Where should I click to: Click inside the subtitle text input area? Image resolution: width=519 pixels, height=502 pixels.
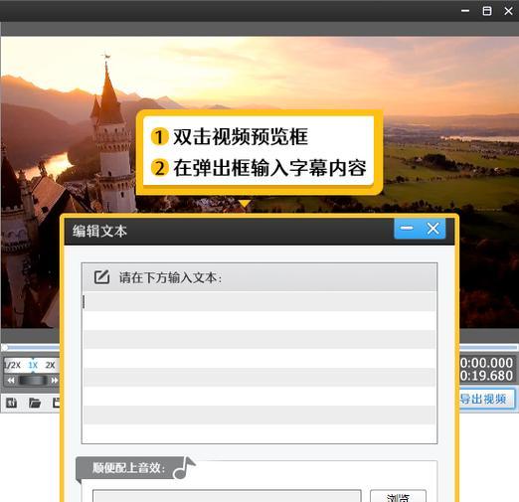tap(259, 367)
